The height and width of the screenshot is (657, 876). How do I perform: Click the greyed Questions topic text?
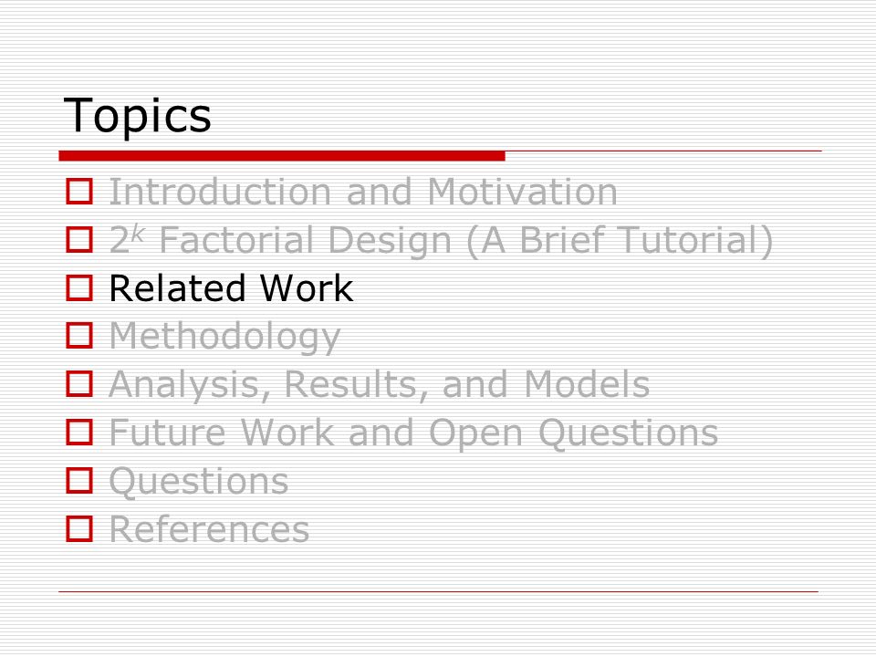tap(199, 482)
